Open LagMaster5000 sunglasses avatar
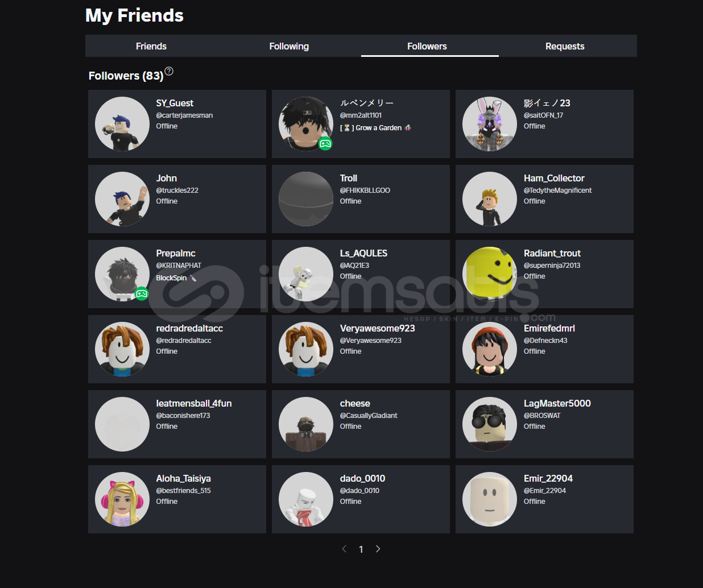Image resolution: width=703 pixels, height=588 pixels. (x=490, y=424)
